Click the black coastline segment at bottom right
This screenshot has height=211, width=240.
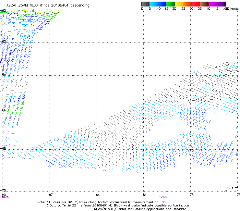231,189
